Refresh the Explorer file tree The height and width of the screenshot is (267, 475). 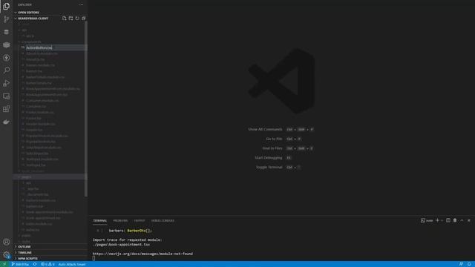coord(77,19)
